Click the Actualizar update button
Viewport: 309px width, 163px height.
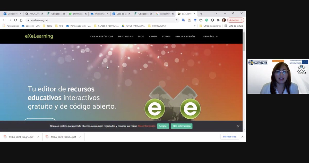[234, 20]
